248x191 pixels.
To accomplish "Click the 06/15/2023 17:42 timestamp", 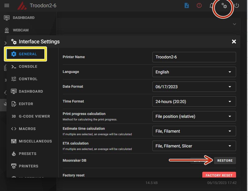I will click(x=222, y=183).
